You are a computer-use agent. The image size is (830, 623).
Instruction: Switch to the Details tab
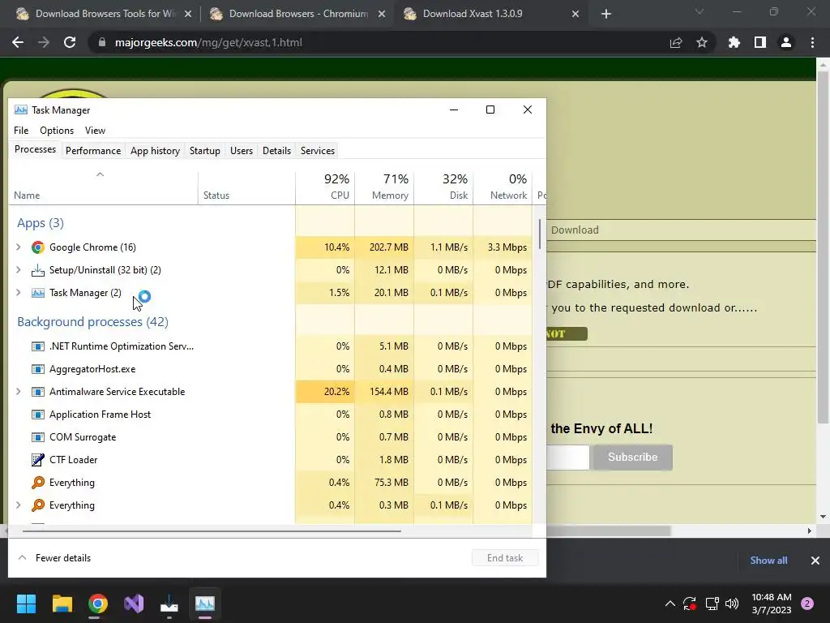click(277, 151)
